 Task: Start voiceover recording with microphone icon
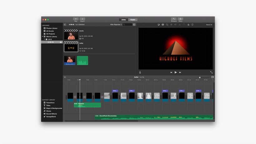click(x=140, y=72)
